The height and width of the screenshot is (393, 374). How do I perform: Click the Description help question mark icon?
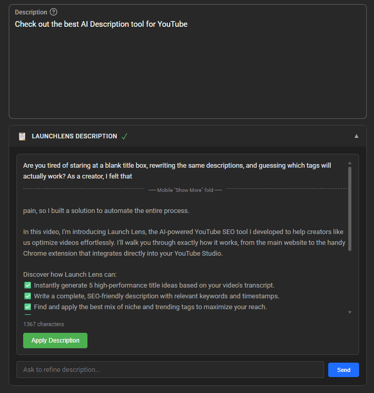(x=54, y=12)
